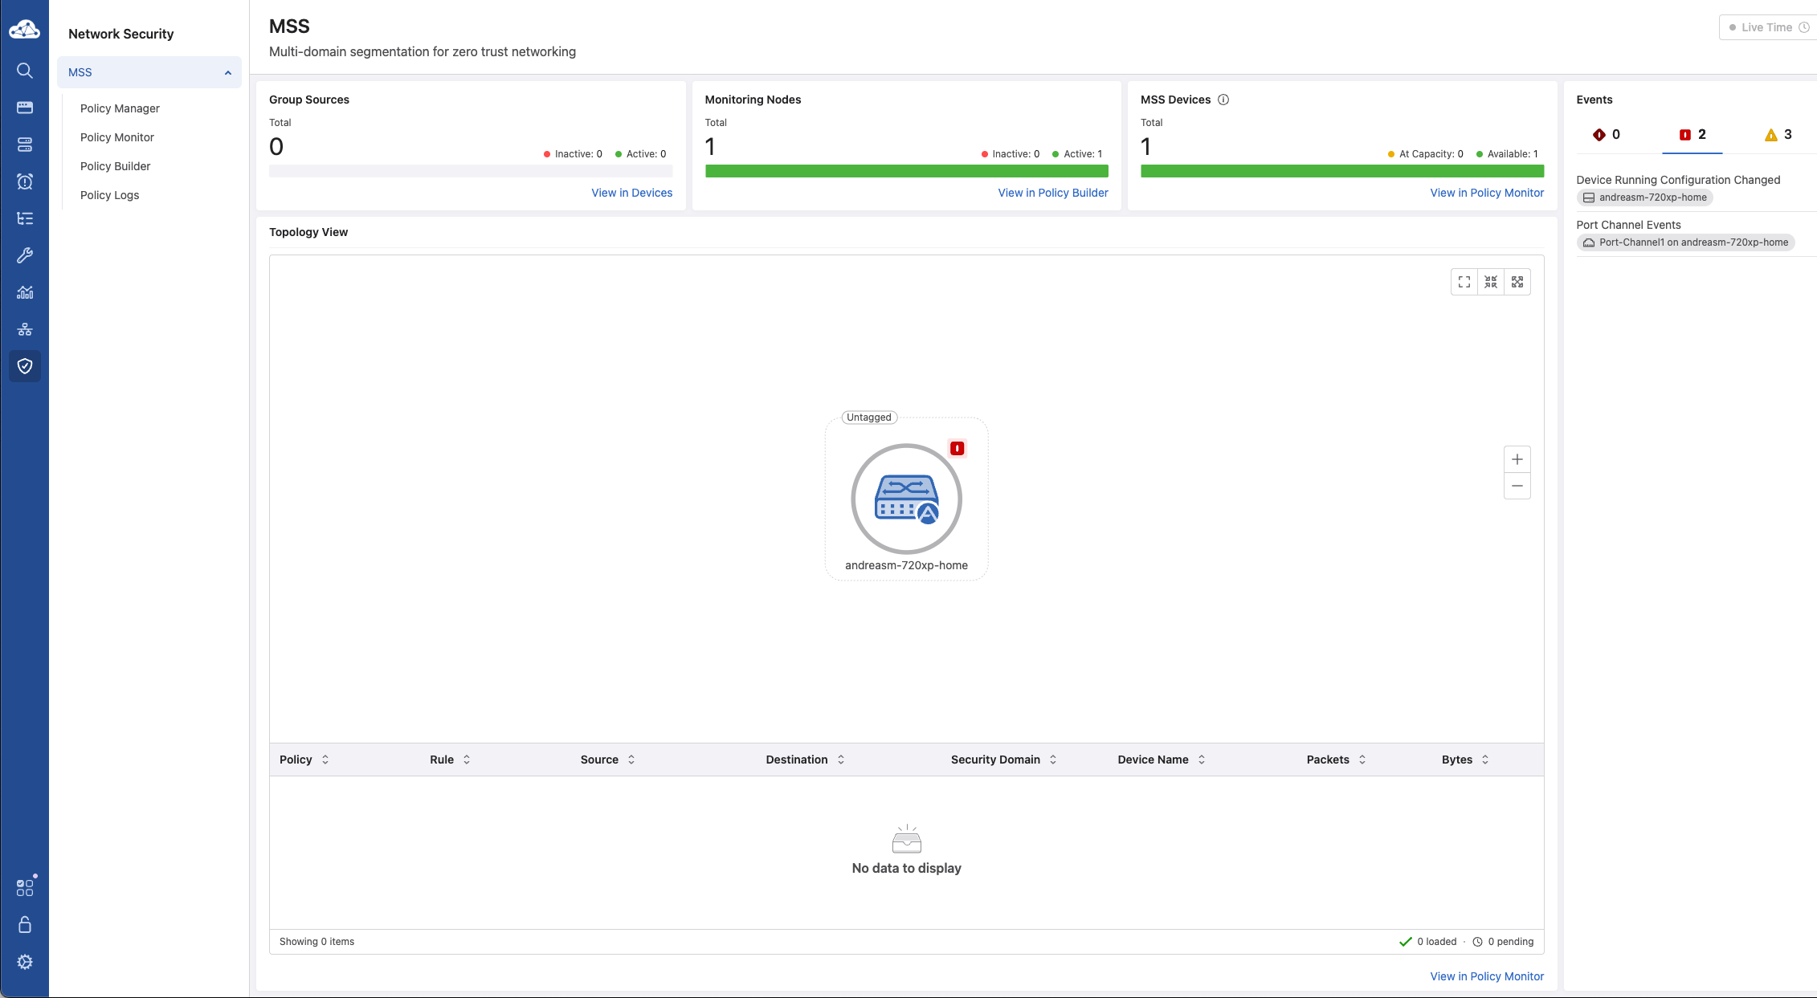The width and height of the screenshot is (1817, 998).
Task: Open Policy Manager from the menu
Action: click(119, 108)
